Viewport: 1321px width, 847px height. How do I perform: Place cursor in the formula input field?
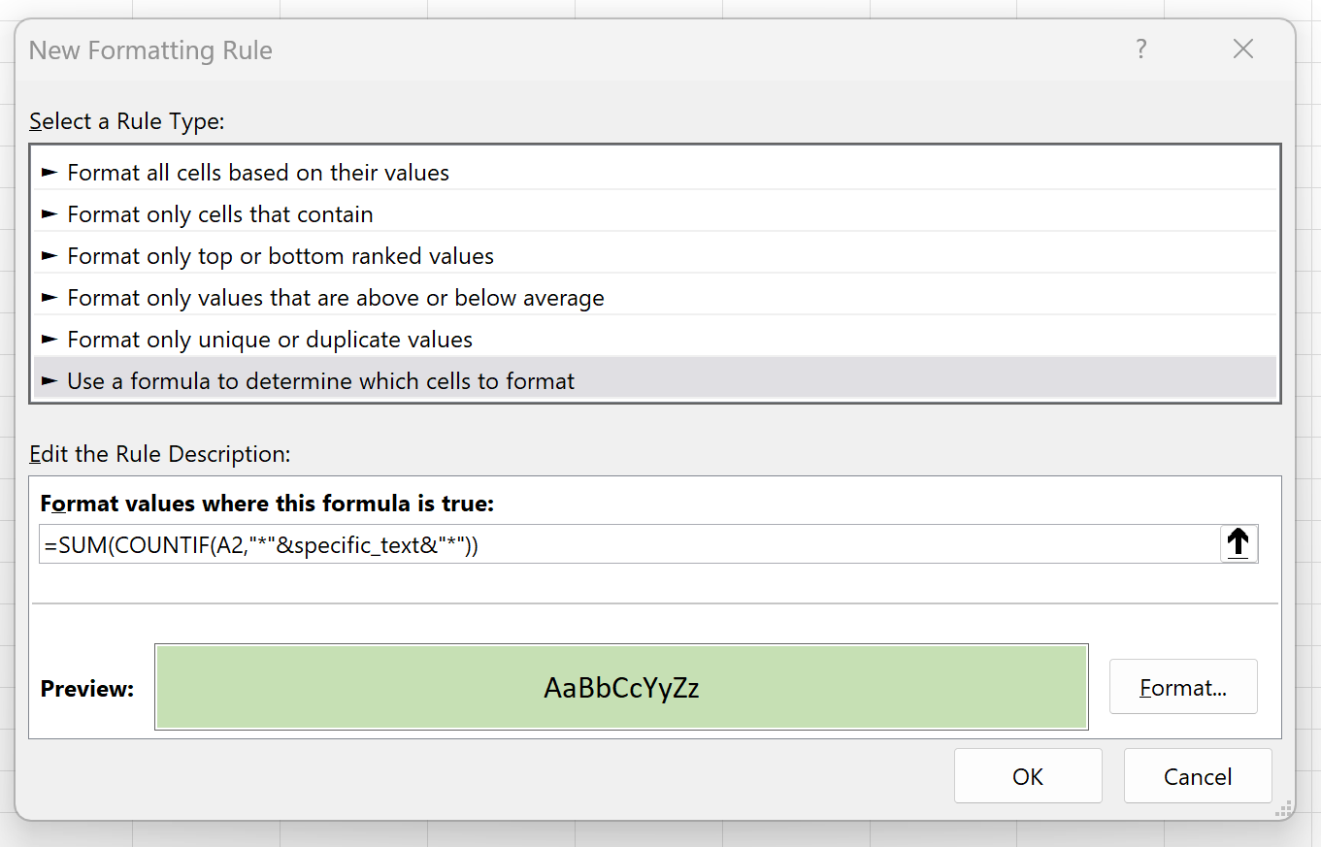(582, 543)
